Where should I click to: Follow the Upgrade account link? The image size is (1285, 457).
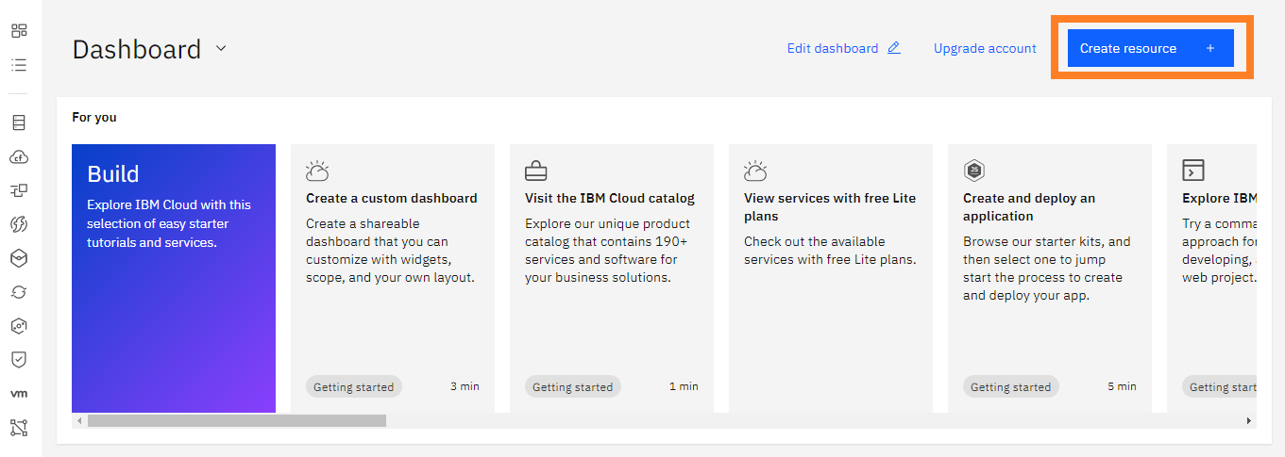985,48
